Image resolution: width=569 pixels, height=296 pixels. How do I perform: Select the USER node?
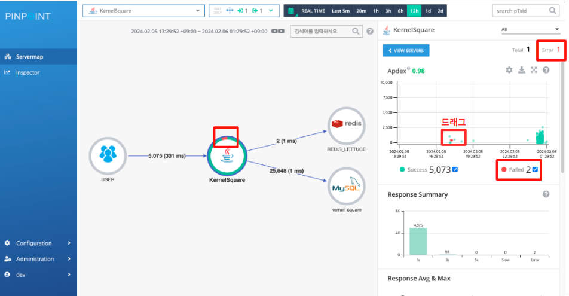pyautogui.click(x=108, y=155)
